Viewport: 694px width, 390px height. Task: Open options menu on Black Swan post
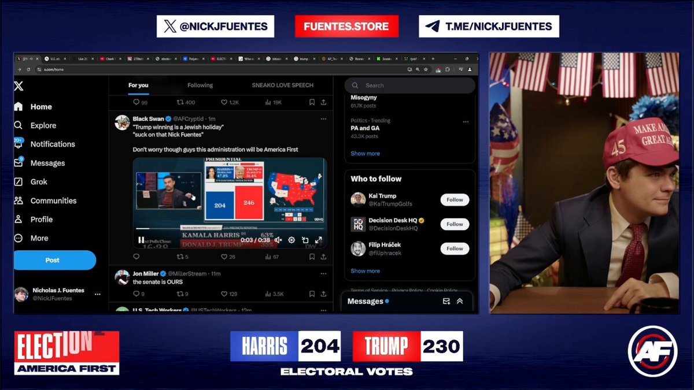pyautogui.click(x=323, y=118)
